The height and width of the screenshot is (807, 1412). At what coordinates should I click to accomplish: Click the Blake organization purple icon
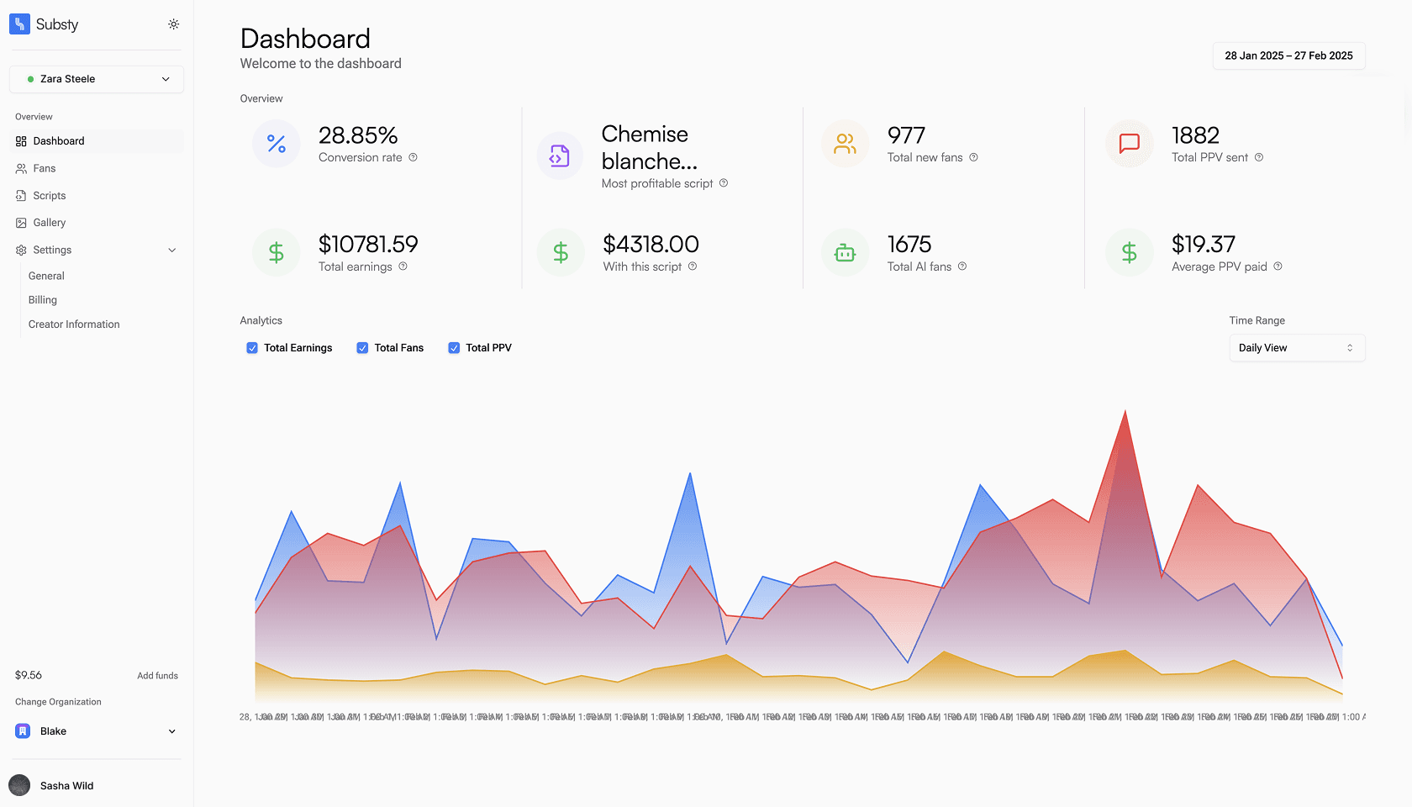(23, 731)
